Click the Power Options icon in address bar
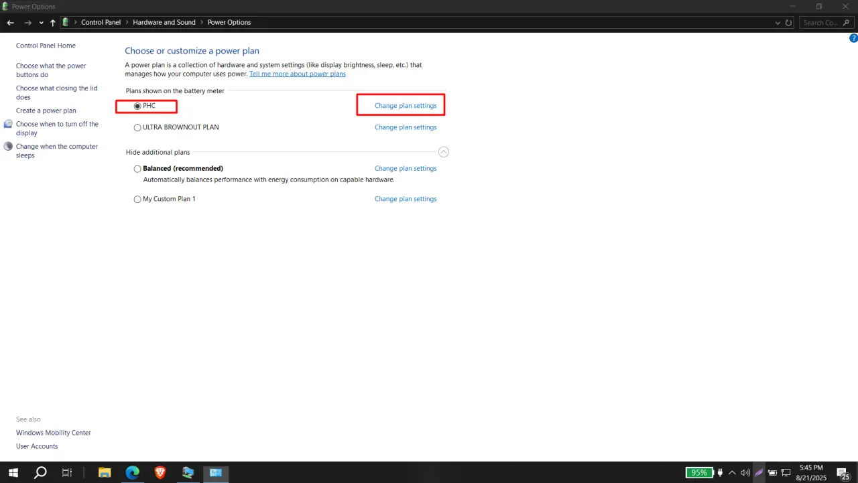 coord(66,22)
